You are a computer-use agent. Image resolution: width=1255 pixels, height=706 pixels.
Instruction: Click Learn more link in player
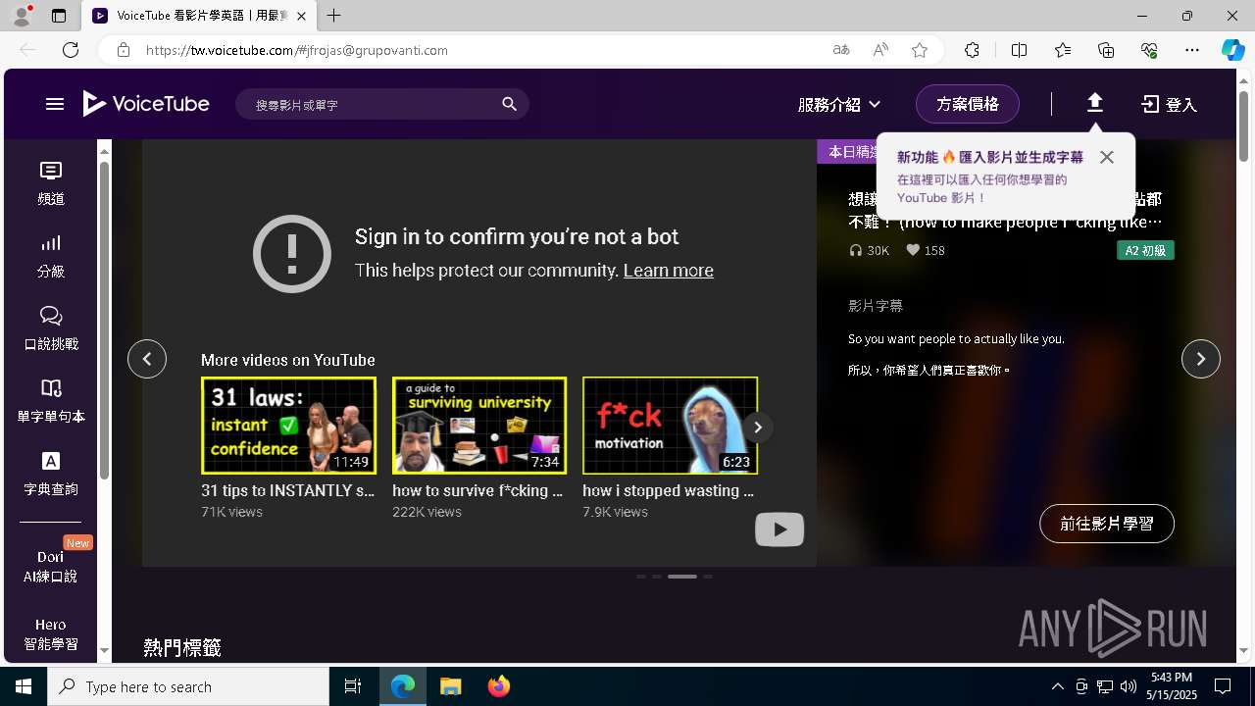point(669,271)
